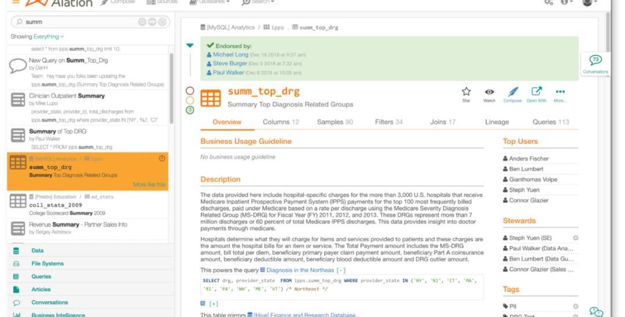Image resolution: width=625 pixels, height=317 pixels.
Task: Collapse the endorsement section triangle
Action: [x=190, y=46]
